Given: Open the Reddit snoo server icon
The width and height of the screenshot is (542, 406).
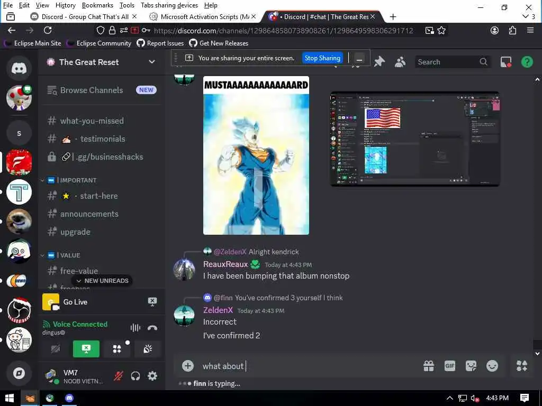Looking at the screenshot, I should click(19, 340).
